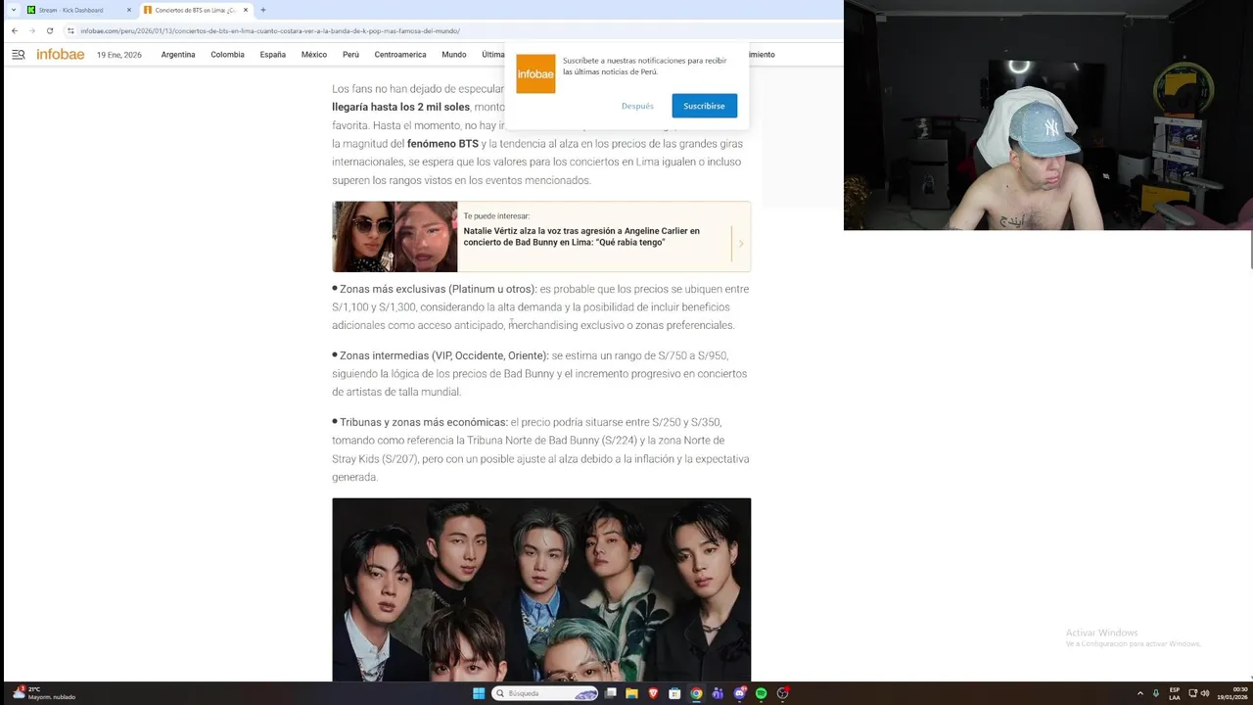
Task: Close the Conciertos de BTS tab
Action: click(246, 10)
